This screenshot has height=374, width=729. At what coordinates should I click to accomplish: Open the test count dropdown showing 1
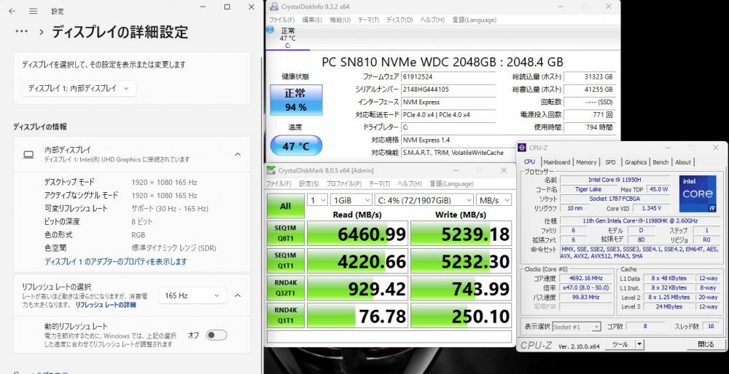tap(318, 200)
